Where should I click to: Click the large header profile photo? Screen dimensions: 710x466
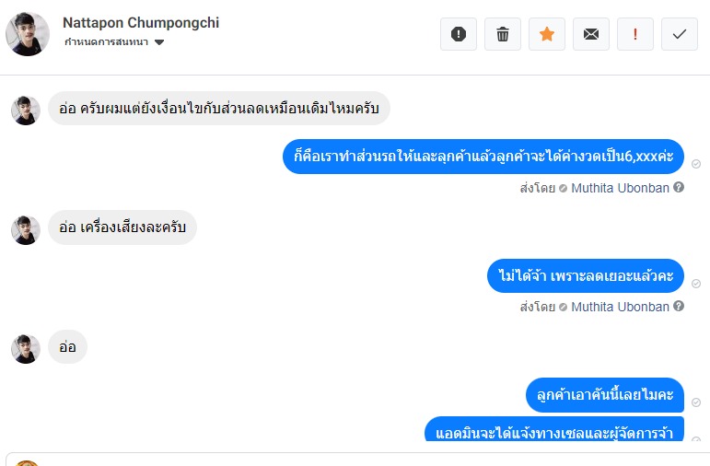[28, 34]
